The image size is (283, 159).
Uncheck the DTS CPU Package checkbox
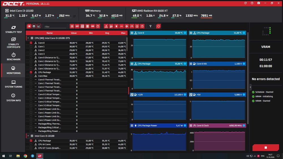tap(31, 72)
